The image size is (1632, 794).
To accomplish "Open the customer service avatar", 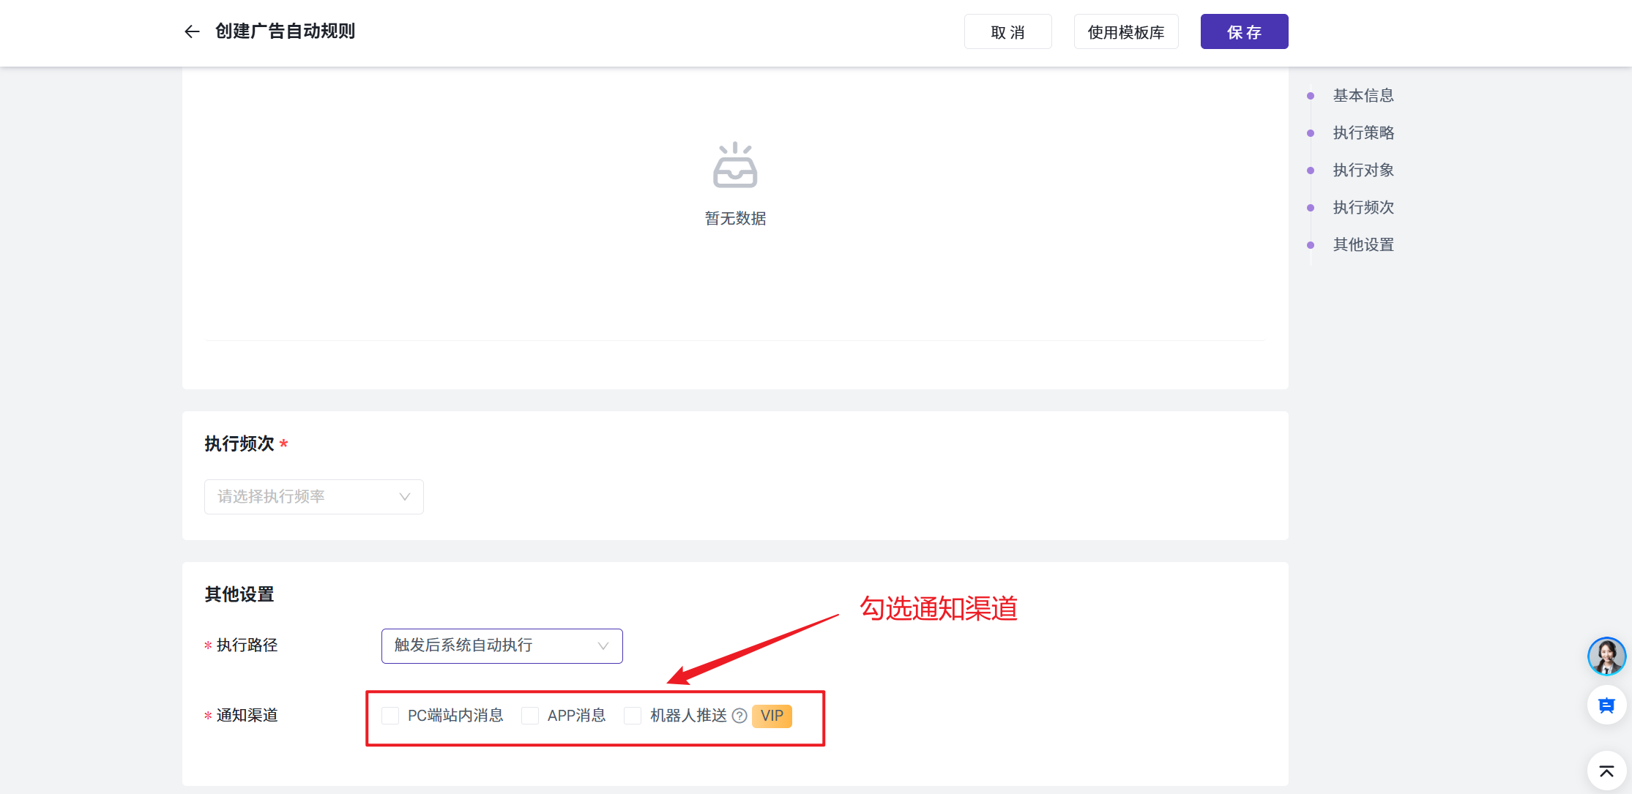I will click(1606, 656).
